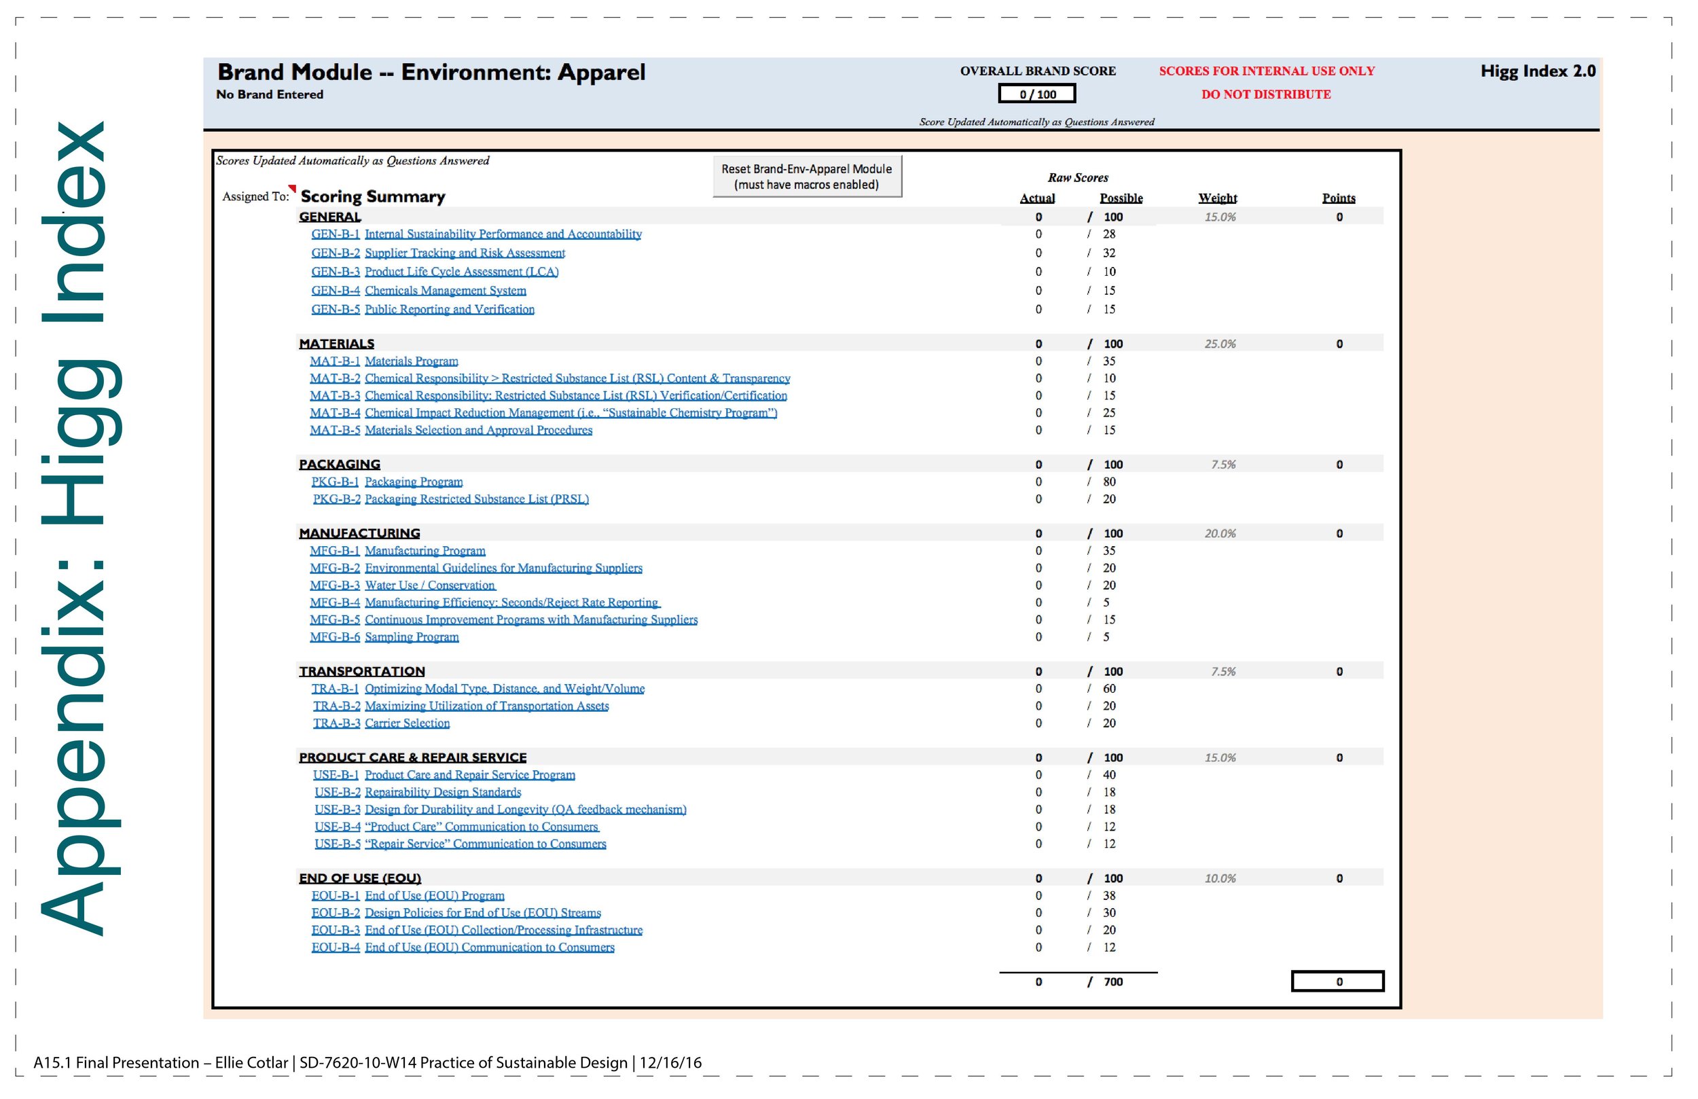Select the Overall Brand Score 0/100 box
1698x1099 pixels.
pos(1036,94)
